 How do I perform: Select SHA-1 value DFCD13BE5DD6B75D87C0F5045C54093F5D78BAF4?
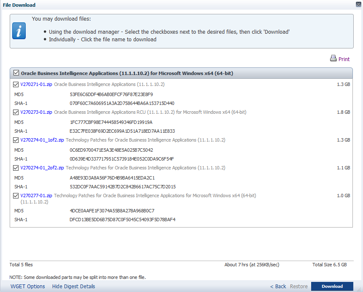click(122, 220)
